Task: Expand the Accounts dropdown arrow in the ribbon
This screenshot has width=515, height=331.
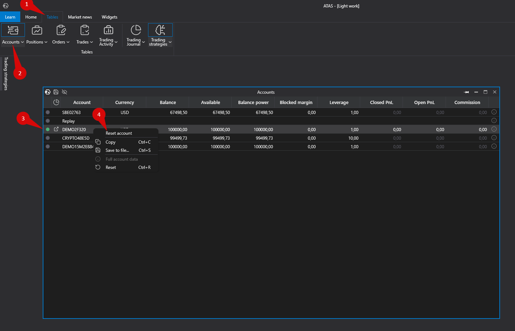Action: [x=22, y=42]
